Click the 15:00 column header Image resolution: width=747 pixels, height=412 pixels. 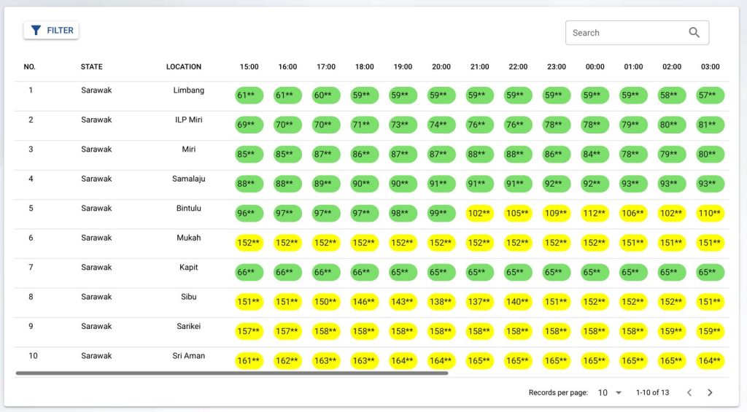(249, 66)
